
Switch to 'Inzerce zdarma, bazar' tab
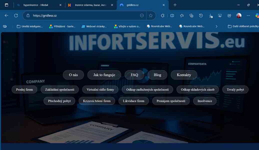[90, 5]
